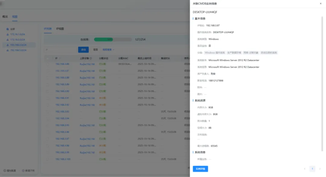Select the 172.16.2.0/24 subnet tree node
Viewport: 326px width, 177px height.
(x=18, y=40)
